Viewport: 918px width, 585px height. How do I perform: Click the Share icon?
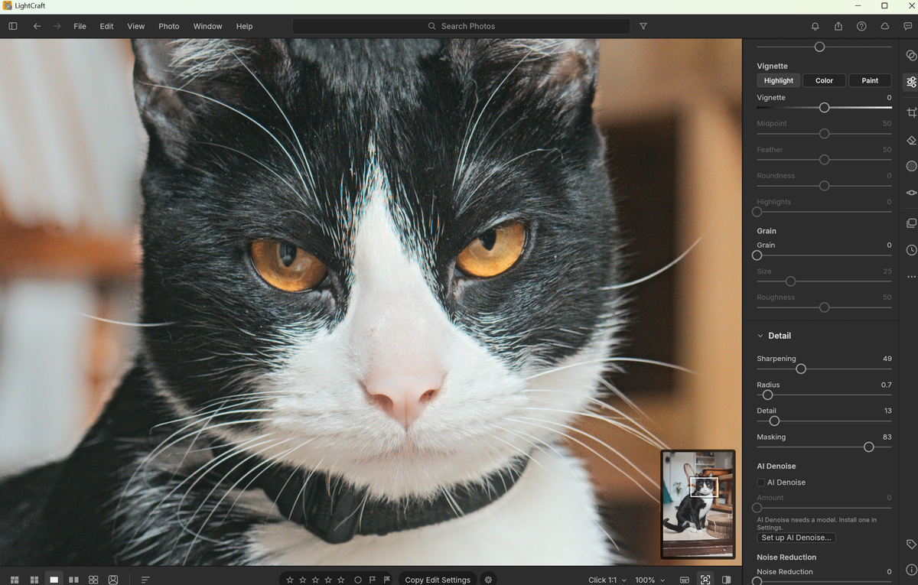click(838, 26)
